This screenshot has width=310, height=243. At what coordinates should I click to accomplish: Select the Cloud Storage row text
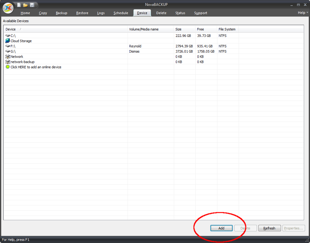pyautogui.click(x=21, y=41)
